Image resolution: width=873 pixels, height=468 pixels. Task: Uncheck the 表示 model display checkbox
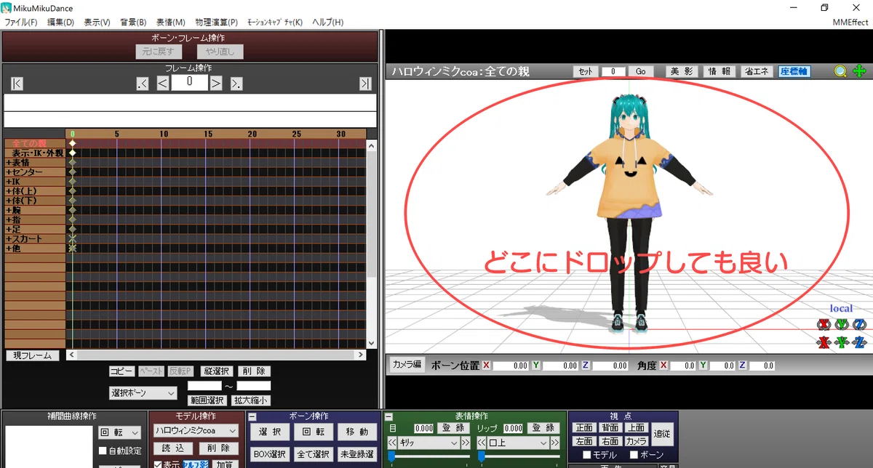tap(158, 464)
